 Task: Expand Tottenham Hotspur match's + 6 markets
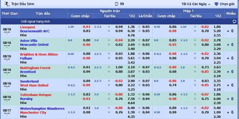point(230,99)
